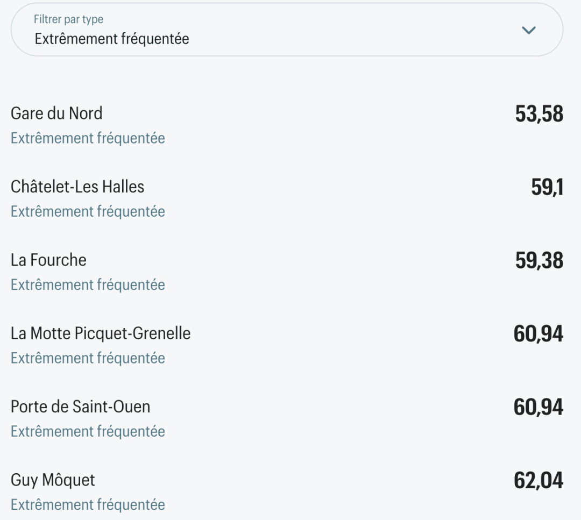
Task: Click the type label under Gare du Nord
Action: pyautogui.click(x=88, y=138)
